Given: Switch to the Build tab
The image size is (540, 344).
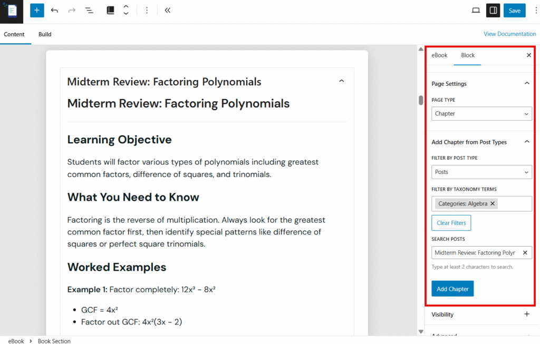Looking at the screenshot, I should pos(45,34).
